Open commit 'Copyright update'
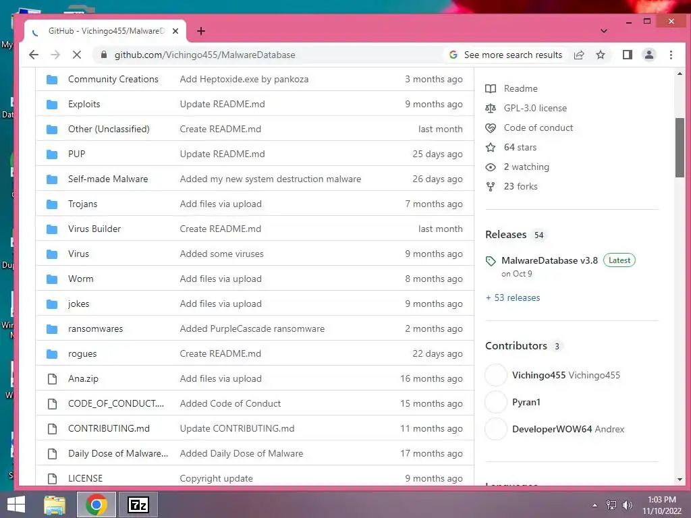Viewport: 691px width, 518px height. [x=217, y=478]
